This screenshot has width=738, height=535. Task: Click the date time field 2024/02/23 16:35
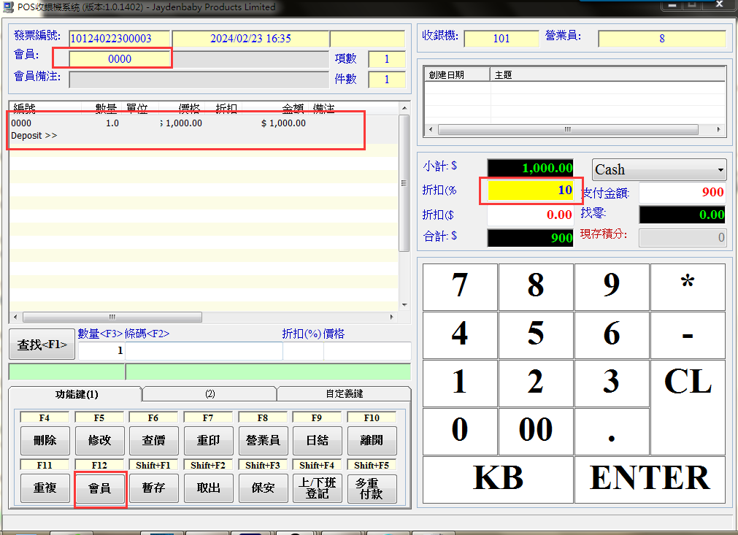point(250,39)
